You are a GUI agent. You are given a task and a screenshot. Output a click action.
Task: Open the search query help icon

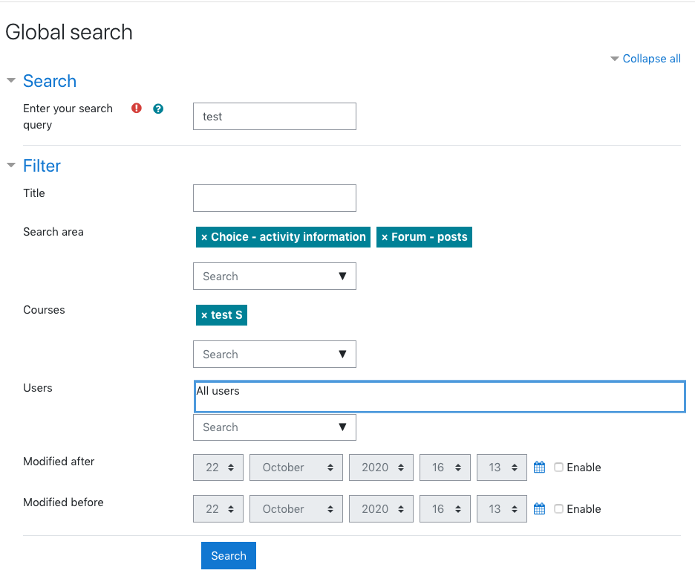pyautogui.click(x=158, y=109)
